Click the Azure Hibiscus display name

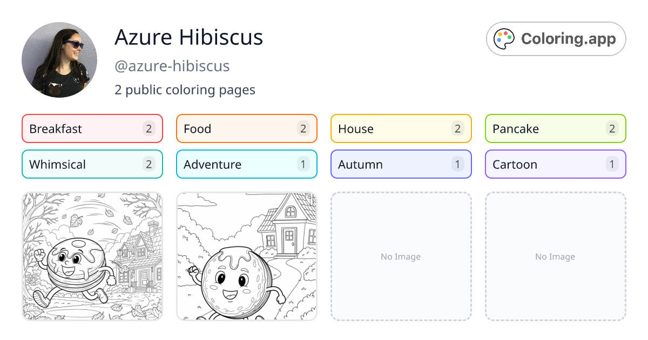pyautogui.click(x=187, y=37)
